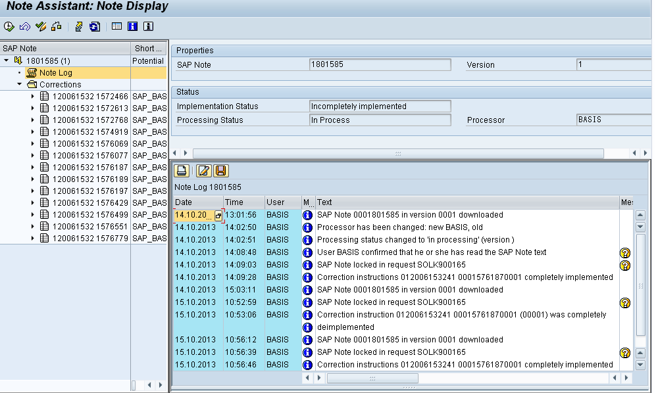Click the yellow-gray arrows toolbar icon

coord(79,27)
